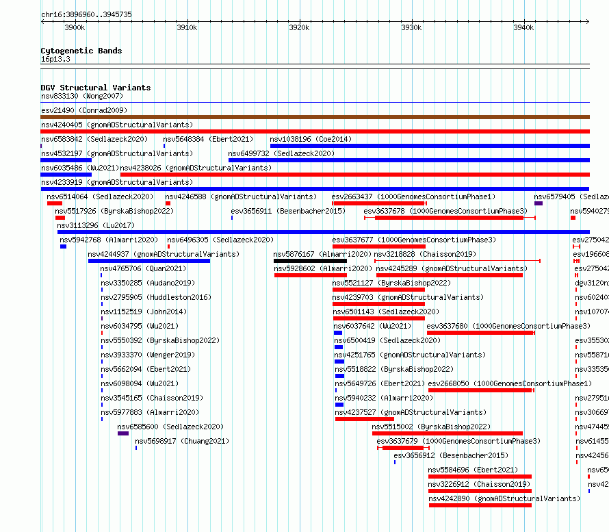609x532 pixels.
Task: Click nsv3226912 (Chaisson2019) label
Action: [479, 484]
